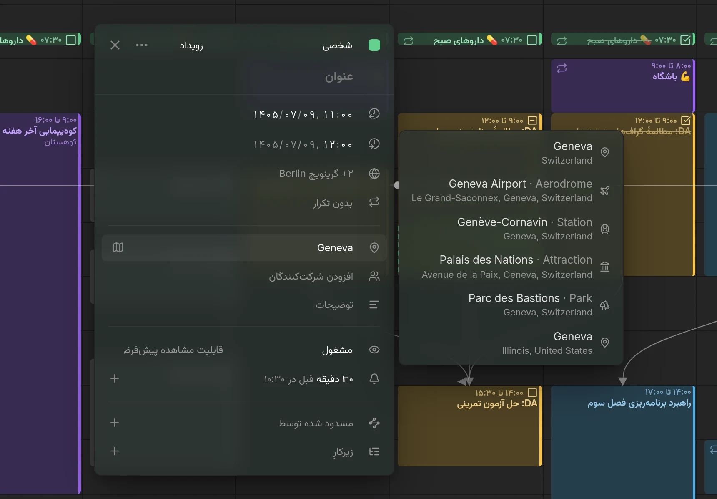Click the subtask list icon beside زیرکار
Viewport: 717px width, 499px height.
(374, 451)
